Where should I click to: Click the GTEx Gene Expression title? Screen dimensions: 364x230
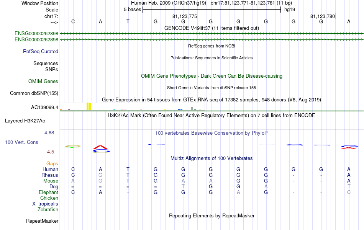(x=212, y=100)
